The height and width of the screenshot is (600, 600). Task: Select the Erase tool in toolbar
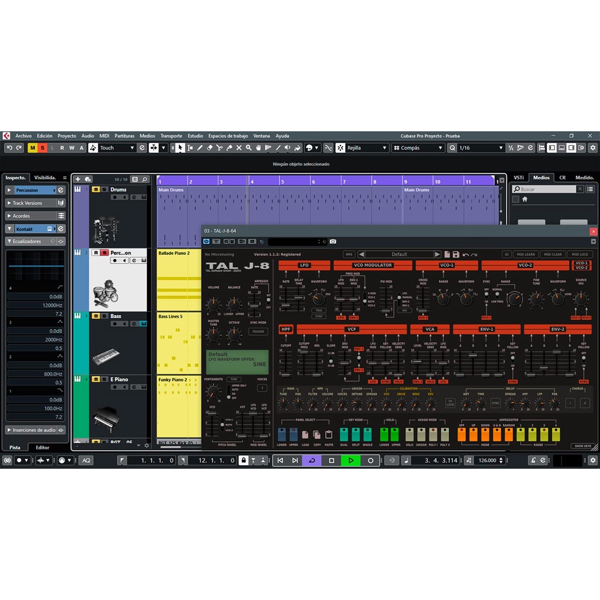click(210, 148)
